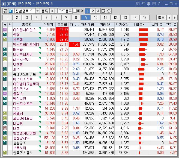Viewport: 179px width, 158px height.
Task: Select the 이스트소프트 stock name
Action: click(23, 104)
